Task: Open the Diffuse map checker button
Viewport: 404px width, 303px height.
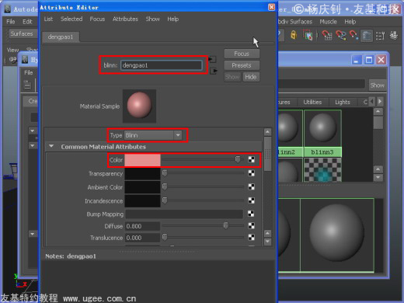Action: coord(251,226)
